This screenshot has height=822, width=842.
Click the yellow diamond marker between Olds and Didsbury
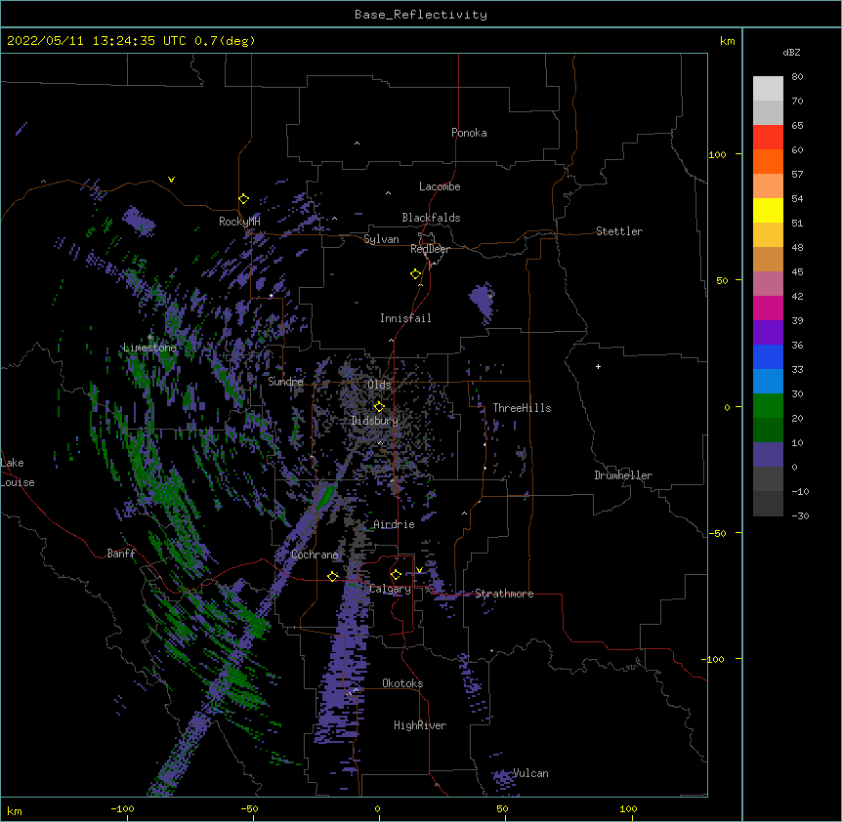379,406
